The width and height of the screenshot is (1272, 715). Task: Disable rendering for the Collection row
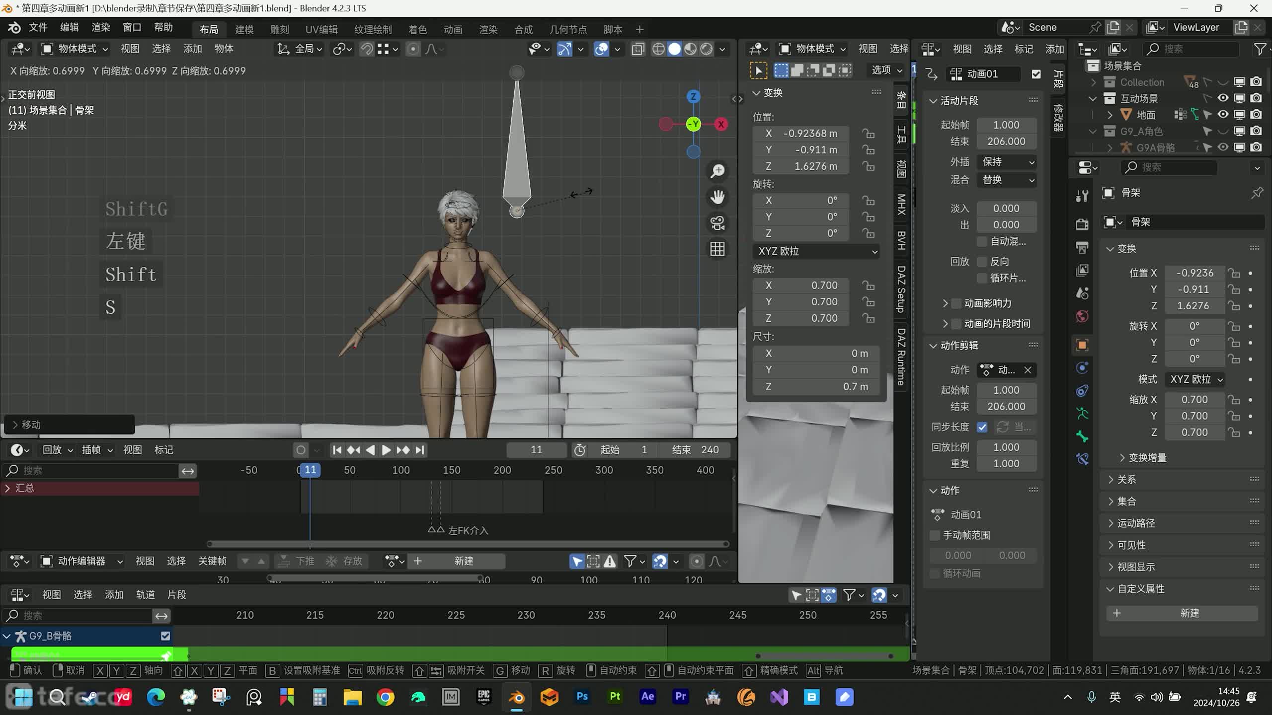[1256, 82]
